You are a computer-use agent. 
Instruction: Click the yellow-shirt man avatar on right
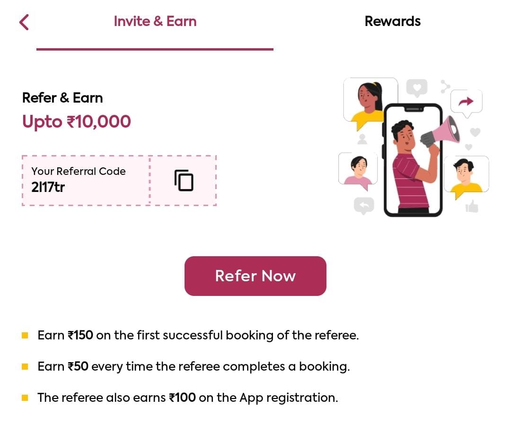466,174
